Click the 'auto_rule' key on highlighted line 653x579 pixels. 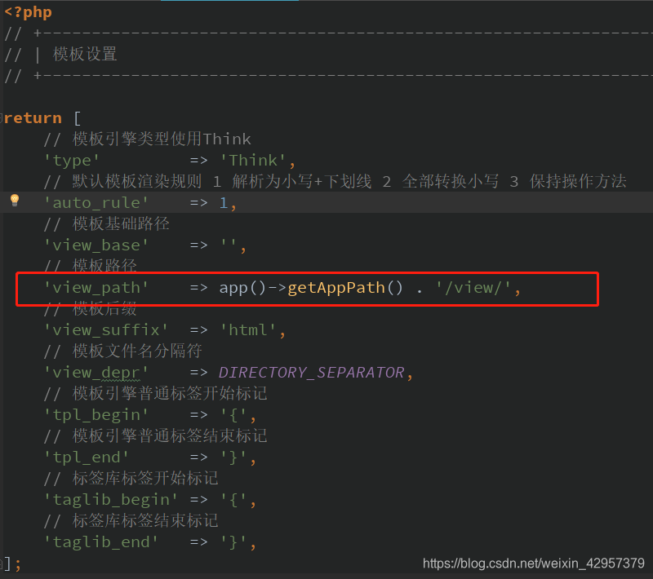pyautogui.click(x=96, y=202)
